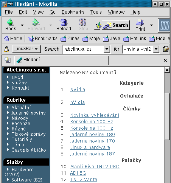This screenshot has width=171, height=183.
Task: Open the Mobile bookmark folder
Action: 160,39
